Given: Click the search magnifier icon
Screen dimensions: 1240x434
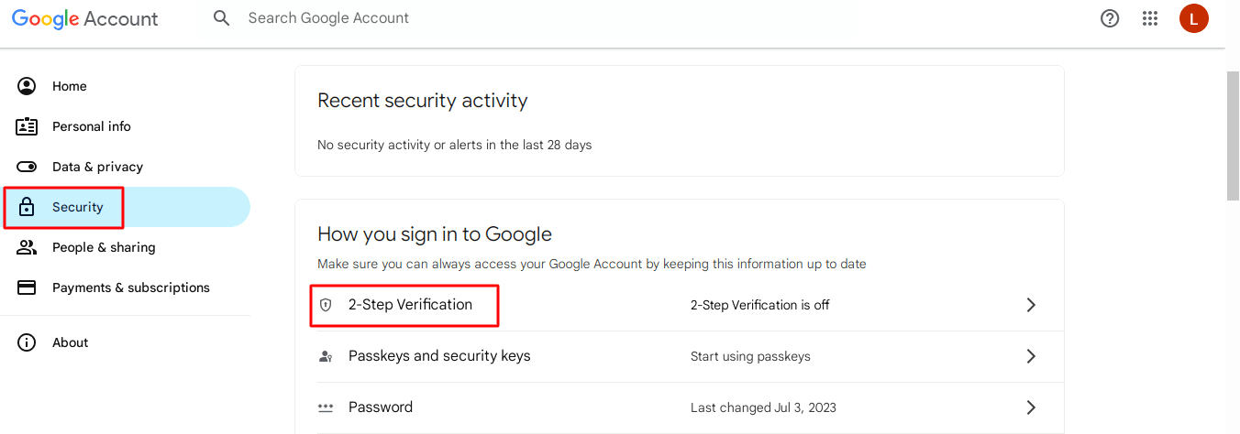Looking at the screenshot, I should (221, 18).
